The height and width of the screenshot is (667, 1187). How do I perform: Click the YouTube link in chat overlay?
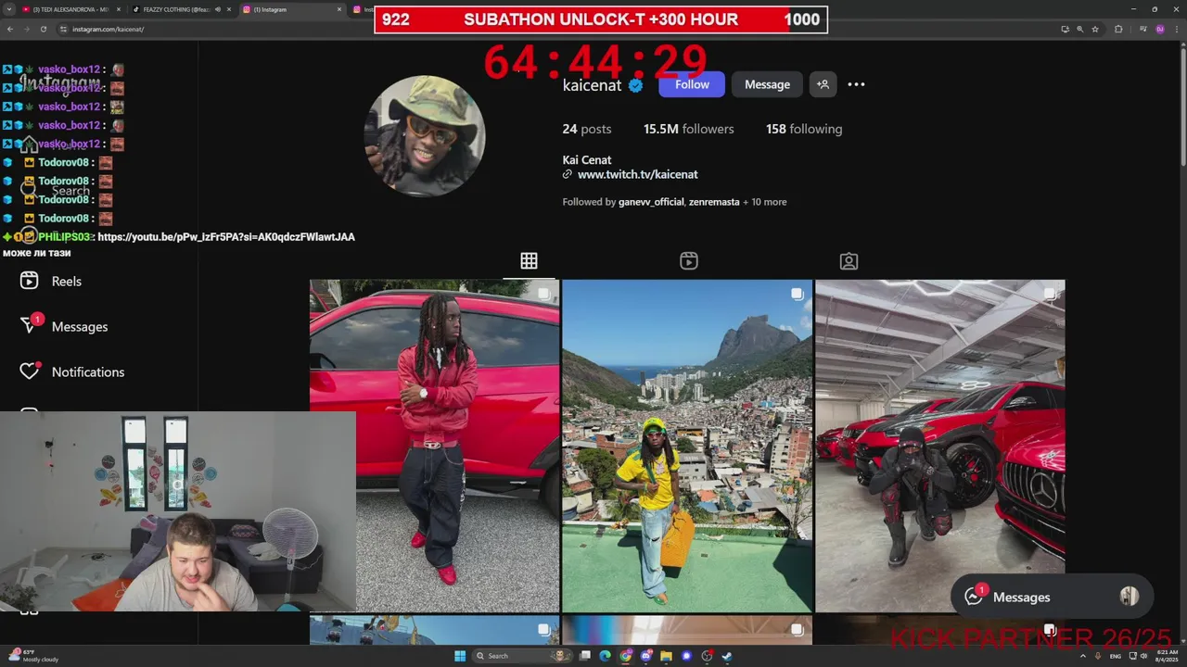tap(226, 237)
